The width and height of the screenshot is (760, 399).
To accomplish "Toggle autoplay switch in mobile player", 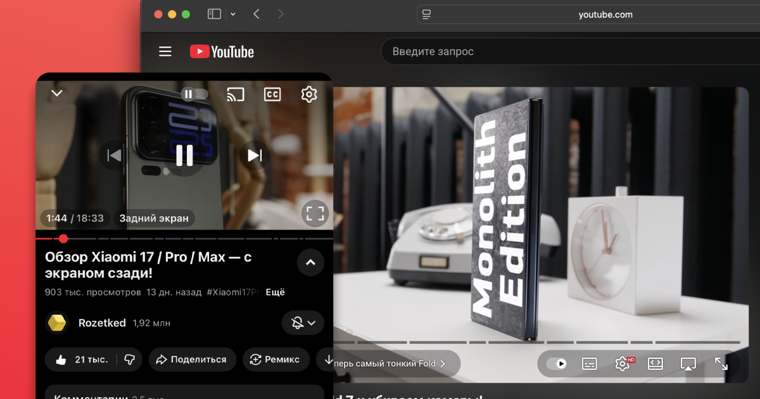I will [x=194, y=94].
